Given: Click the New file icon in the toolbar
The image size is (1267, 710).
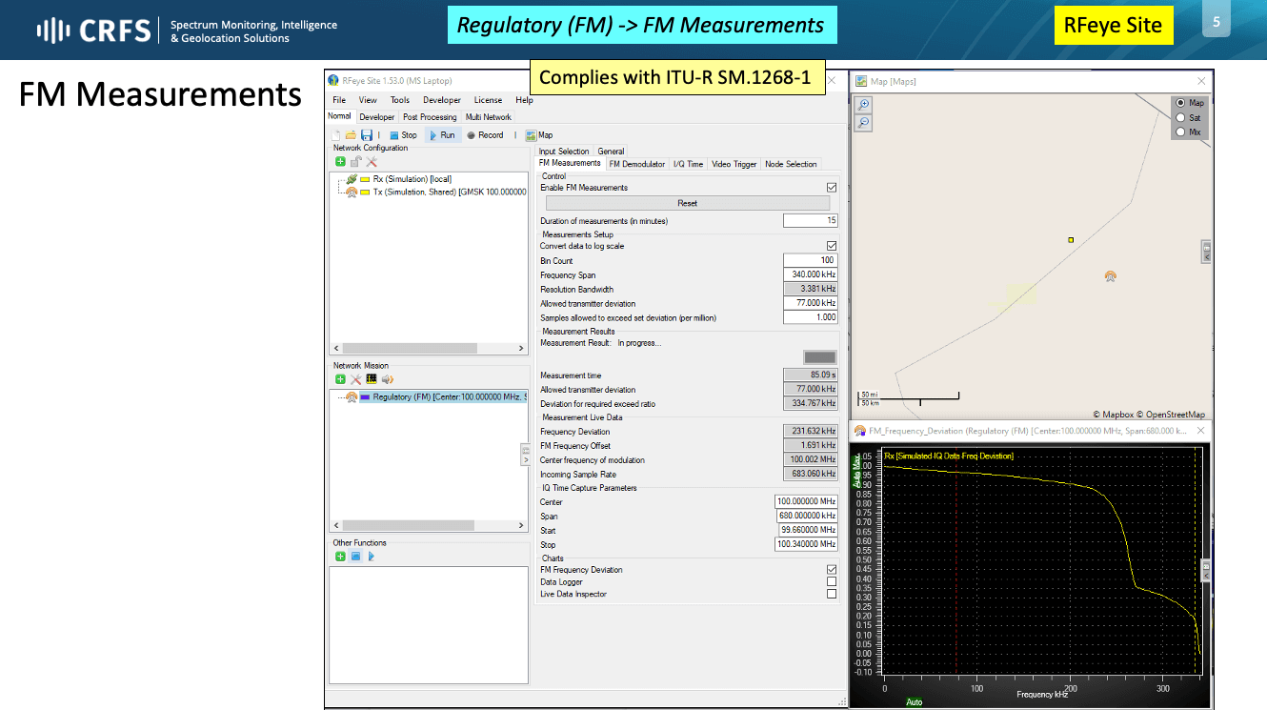Looking at the screenshot, I should (x=336, y=135).
